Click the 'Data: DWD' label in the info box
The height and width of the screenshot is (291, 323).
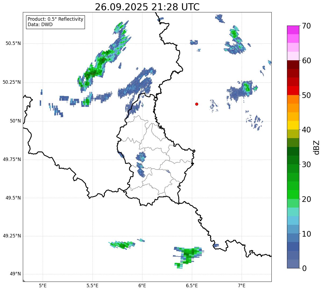[x=40, y=24]
